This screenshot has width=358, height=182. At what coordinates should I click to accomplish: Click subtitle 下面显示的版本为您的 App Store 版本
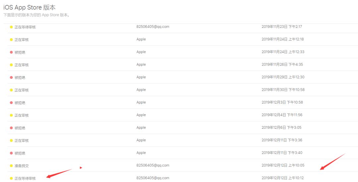tap(36, 15)
